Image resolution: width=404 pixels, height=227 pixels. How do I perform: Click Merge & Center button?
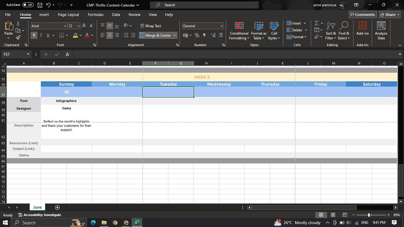[156, 35]
